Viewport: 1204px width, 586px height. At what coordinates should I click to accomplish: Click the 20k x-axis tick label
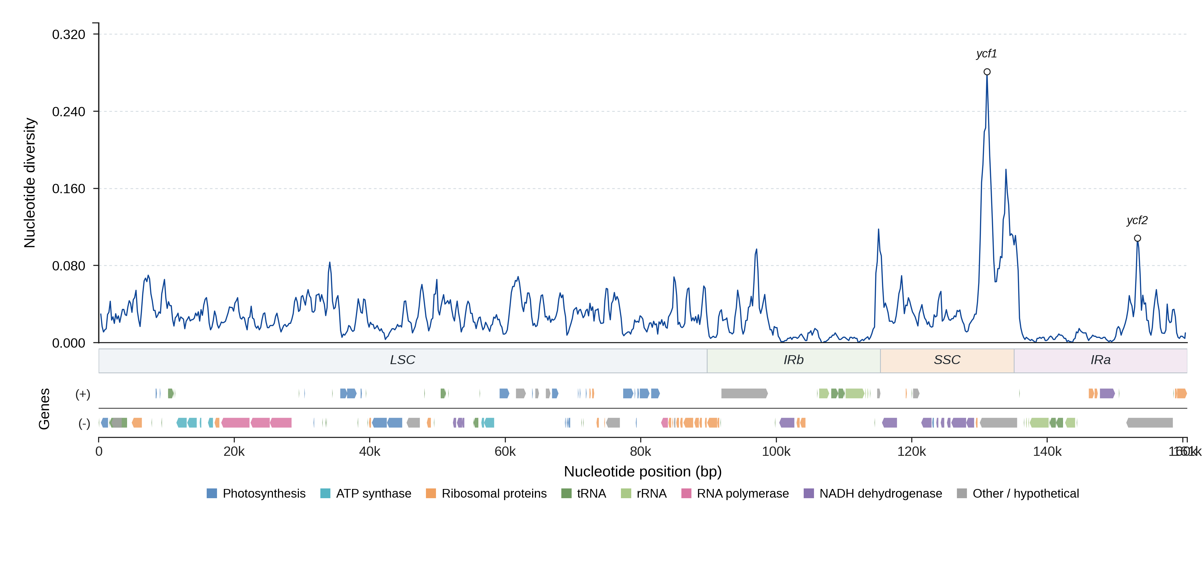234,452
